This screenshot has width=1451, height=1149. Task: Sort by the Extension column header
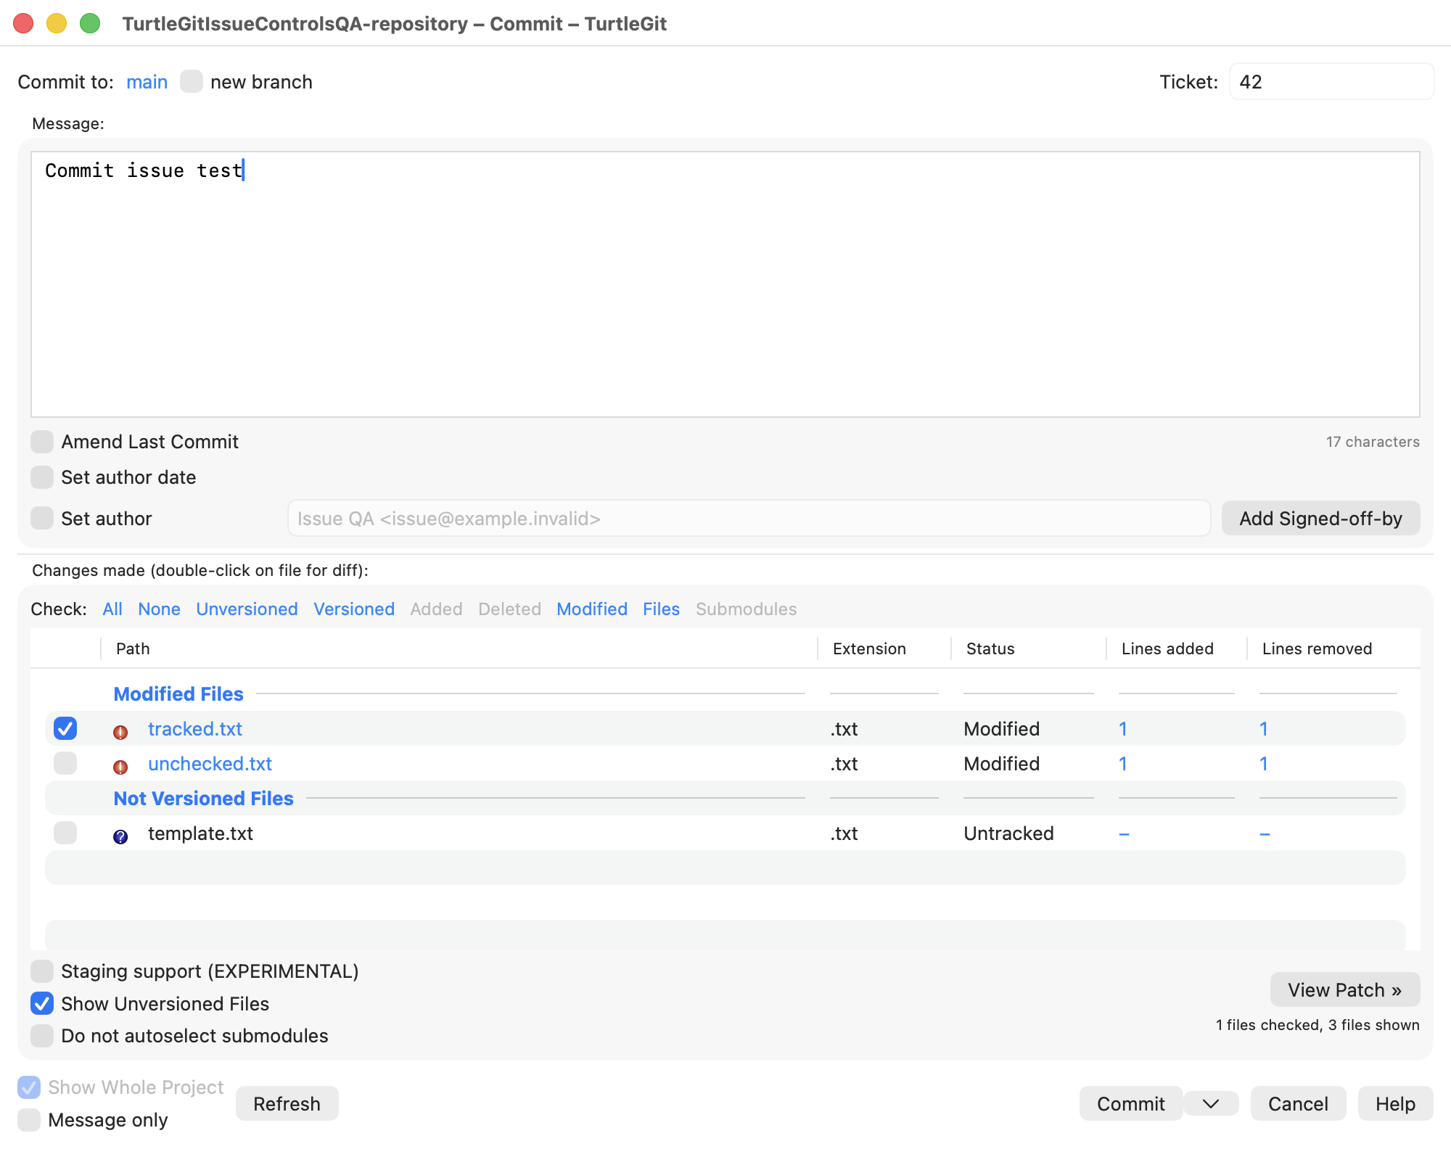tap(884, 648)
